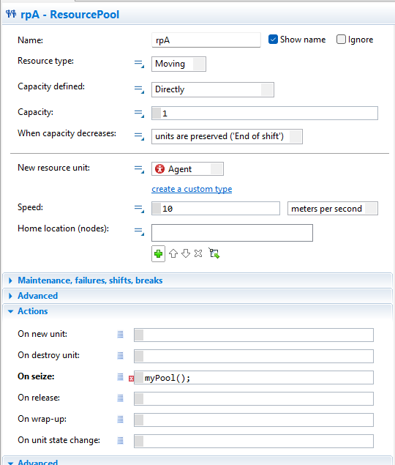
Task: Click the move down arrow icon
Action: click(186, 253)
